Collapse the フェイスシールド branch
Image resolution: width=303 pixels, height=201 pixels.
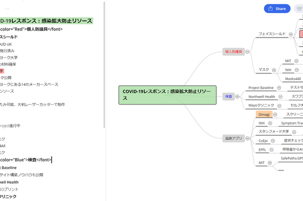click(x=291, y=34)
